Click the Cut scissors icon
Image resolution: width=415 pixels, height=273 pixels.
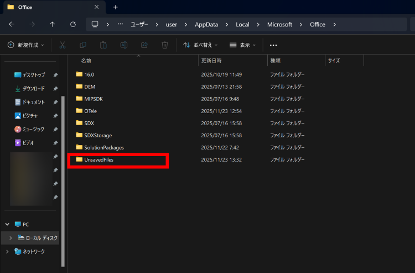click(63, 45)
